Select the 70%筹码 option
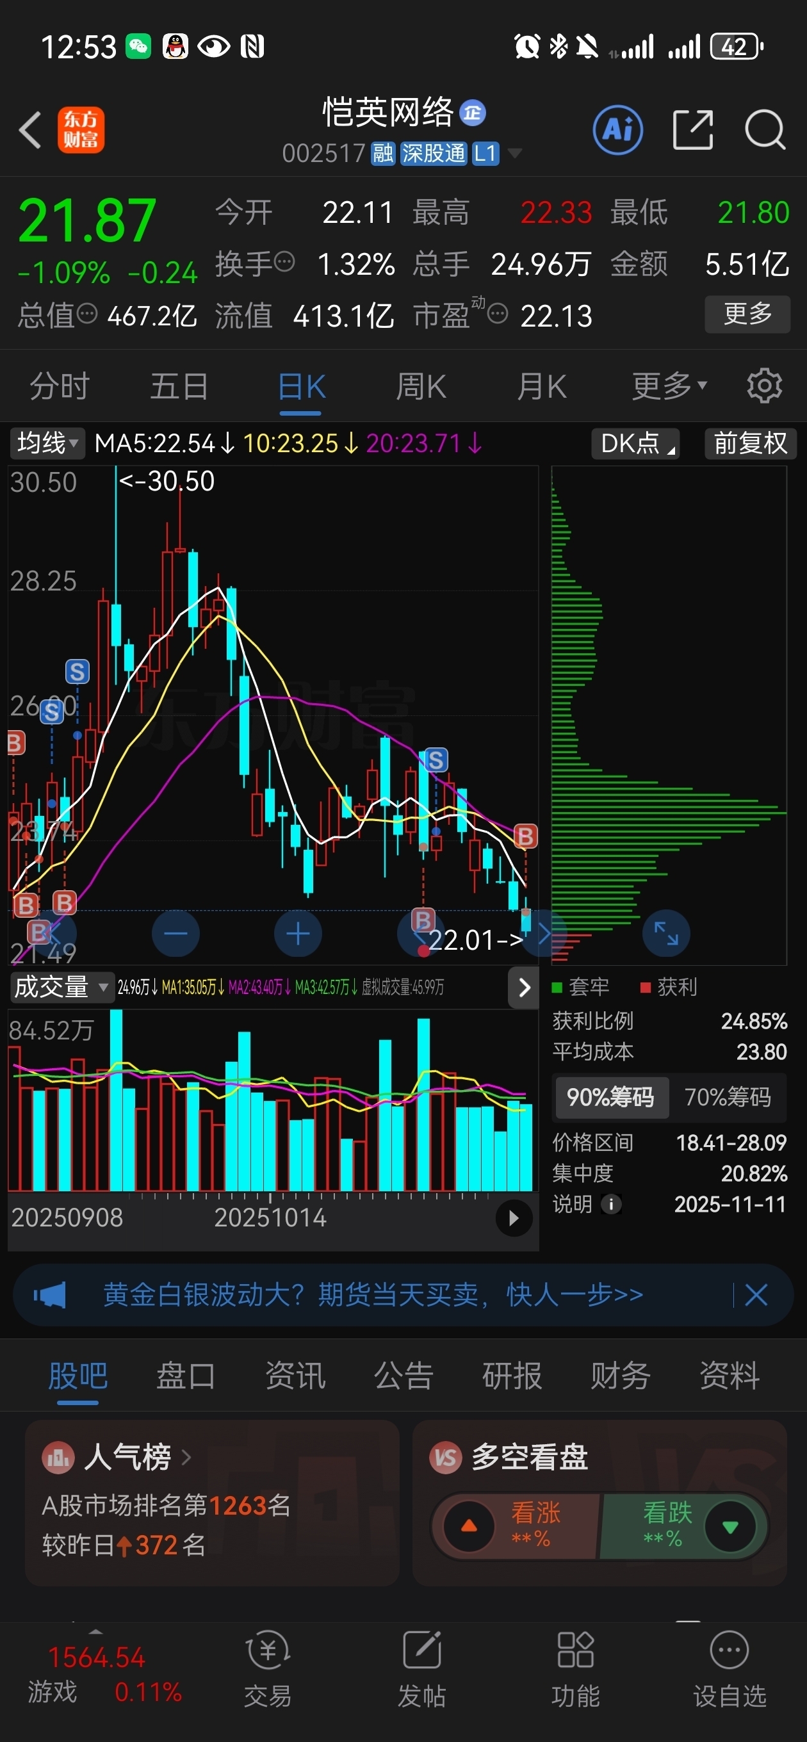The image size is (807, 1742). [x=728, y=1097]
